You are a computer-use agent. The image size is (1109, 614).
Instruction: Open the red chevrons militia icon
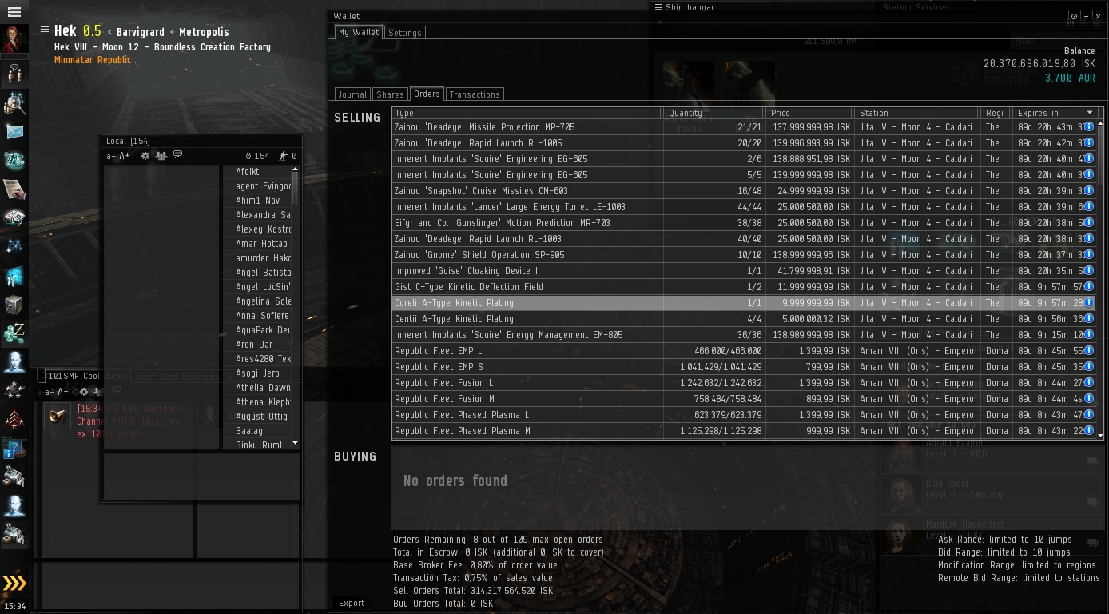[14, 420]
